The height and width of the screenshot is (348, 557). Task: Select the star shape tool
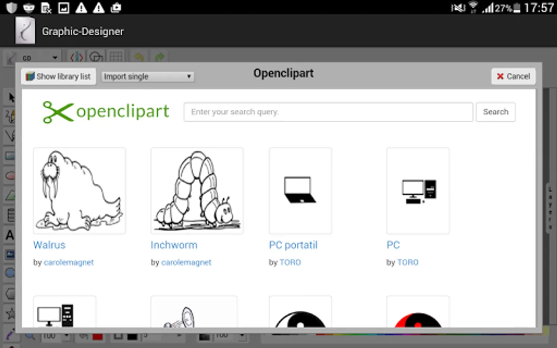[x=10, y=313]
